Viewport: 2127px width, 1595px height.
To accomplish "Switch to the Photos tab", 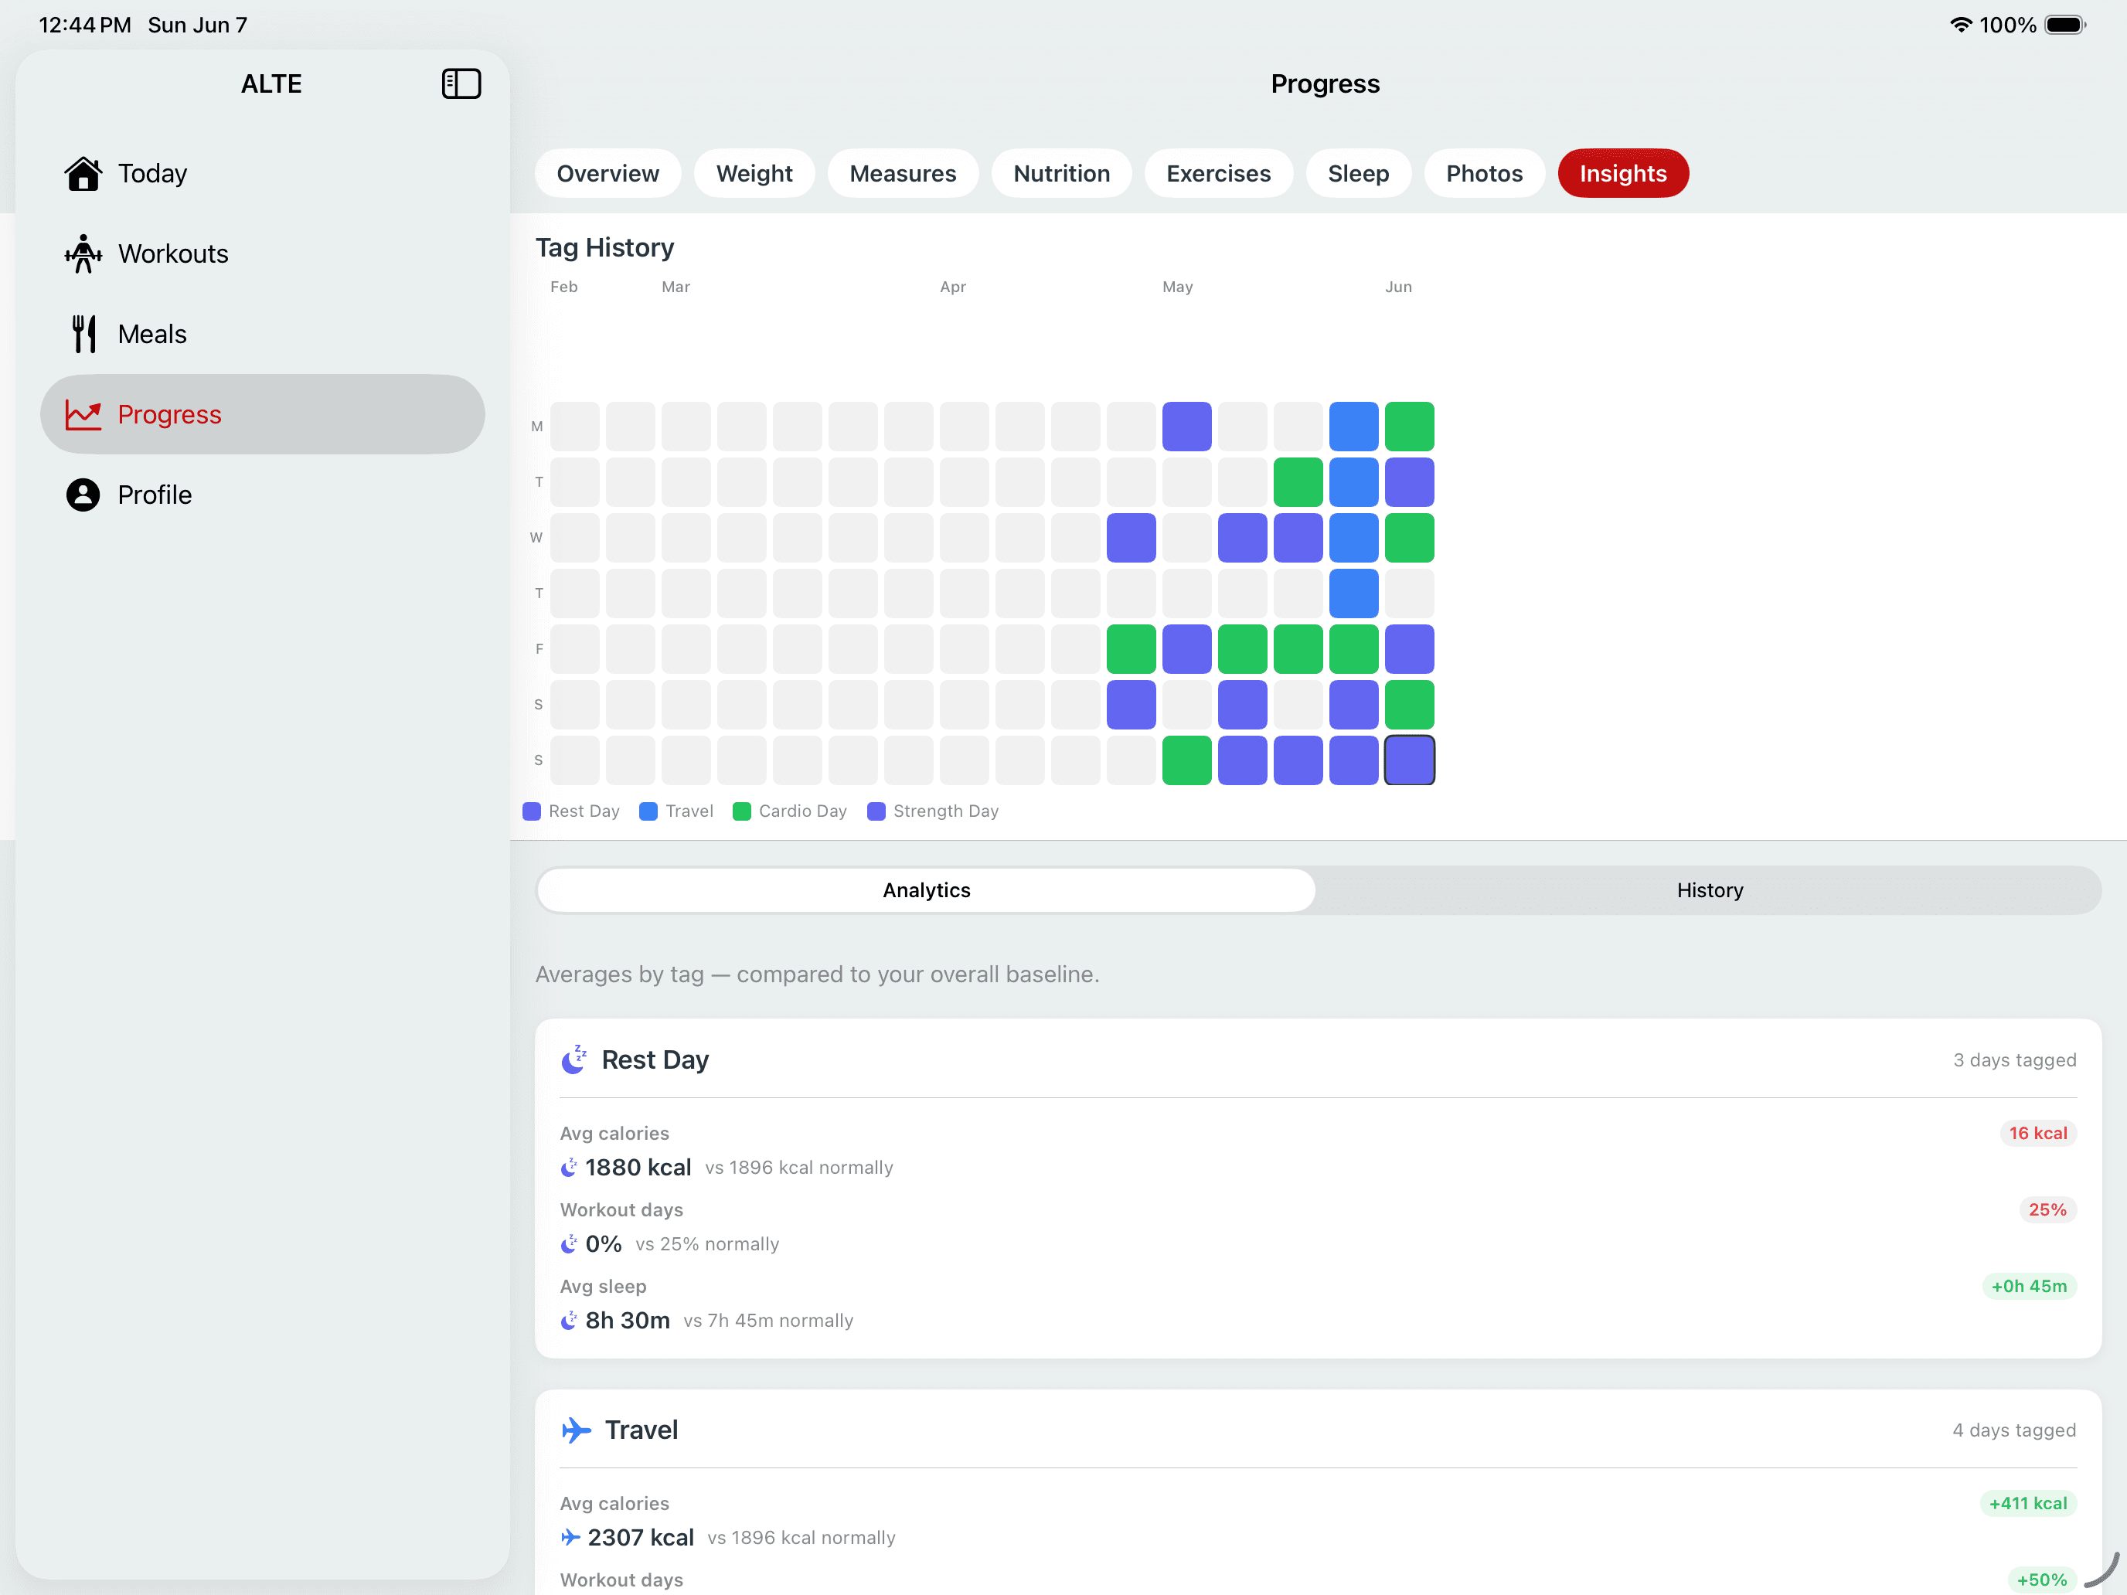I will (x=1484, y=173).
